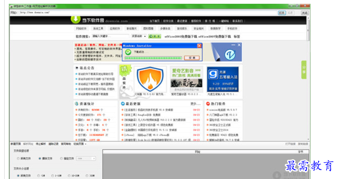
Task: Click 停止解析 in bottom toolbar
Action: coord(41,144)
